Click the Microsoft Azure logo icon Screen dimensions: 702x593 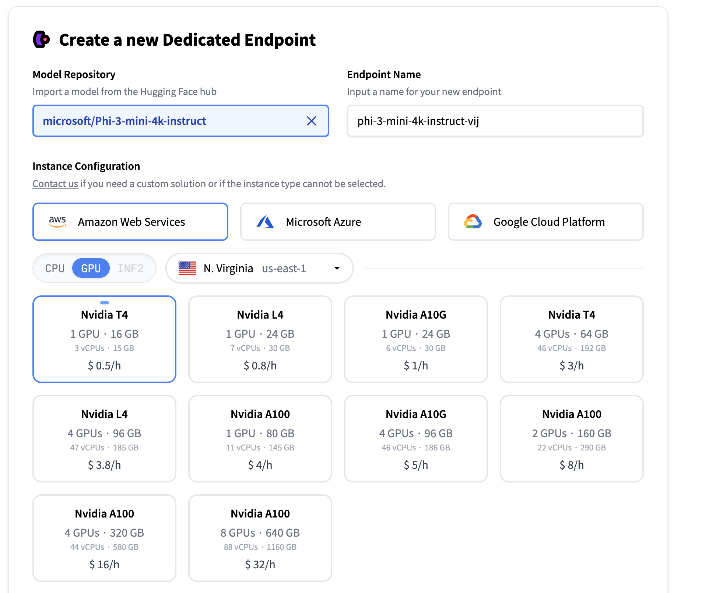pos(266,221)
